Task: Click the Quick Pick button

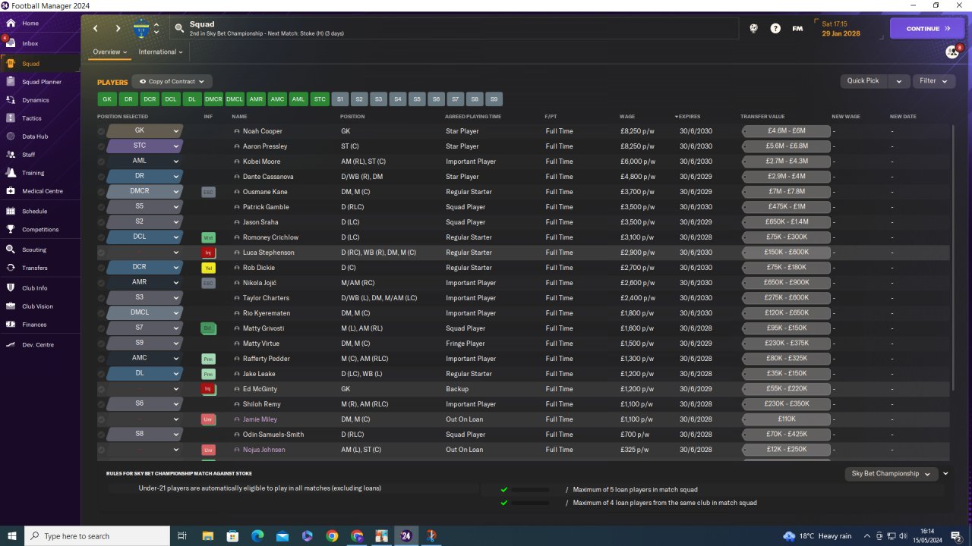Action: coord(863,81)
